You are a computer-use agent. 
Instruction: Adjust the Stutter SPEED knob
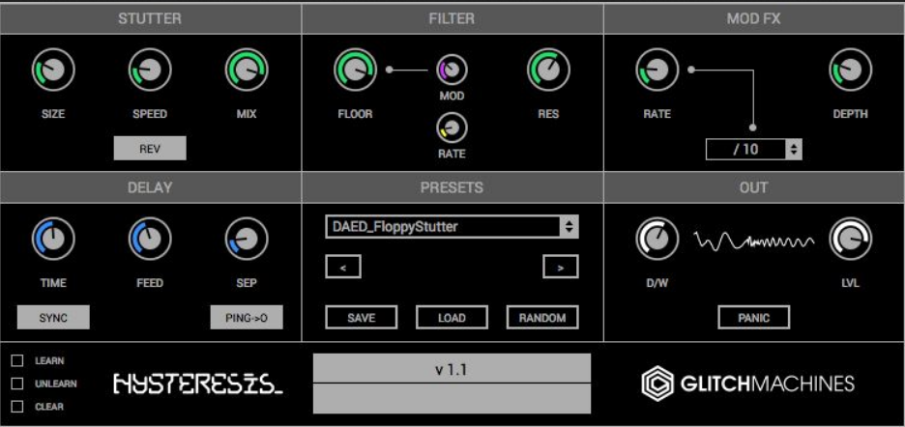pyautogui.click(x=150, y=70)
